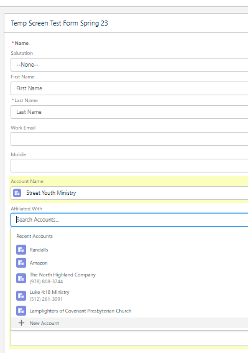Create a New Account from lookup list
Image resolution: width=248 pixels, height=353 pixels.
(129, 323)
